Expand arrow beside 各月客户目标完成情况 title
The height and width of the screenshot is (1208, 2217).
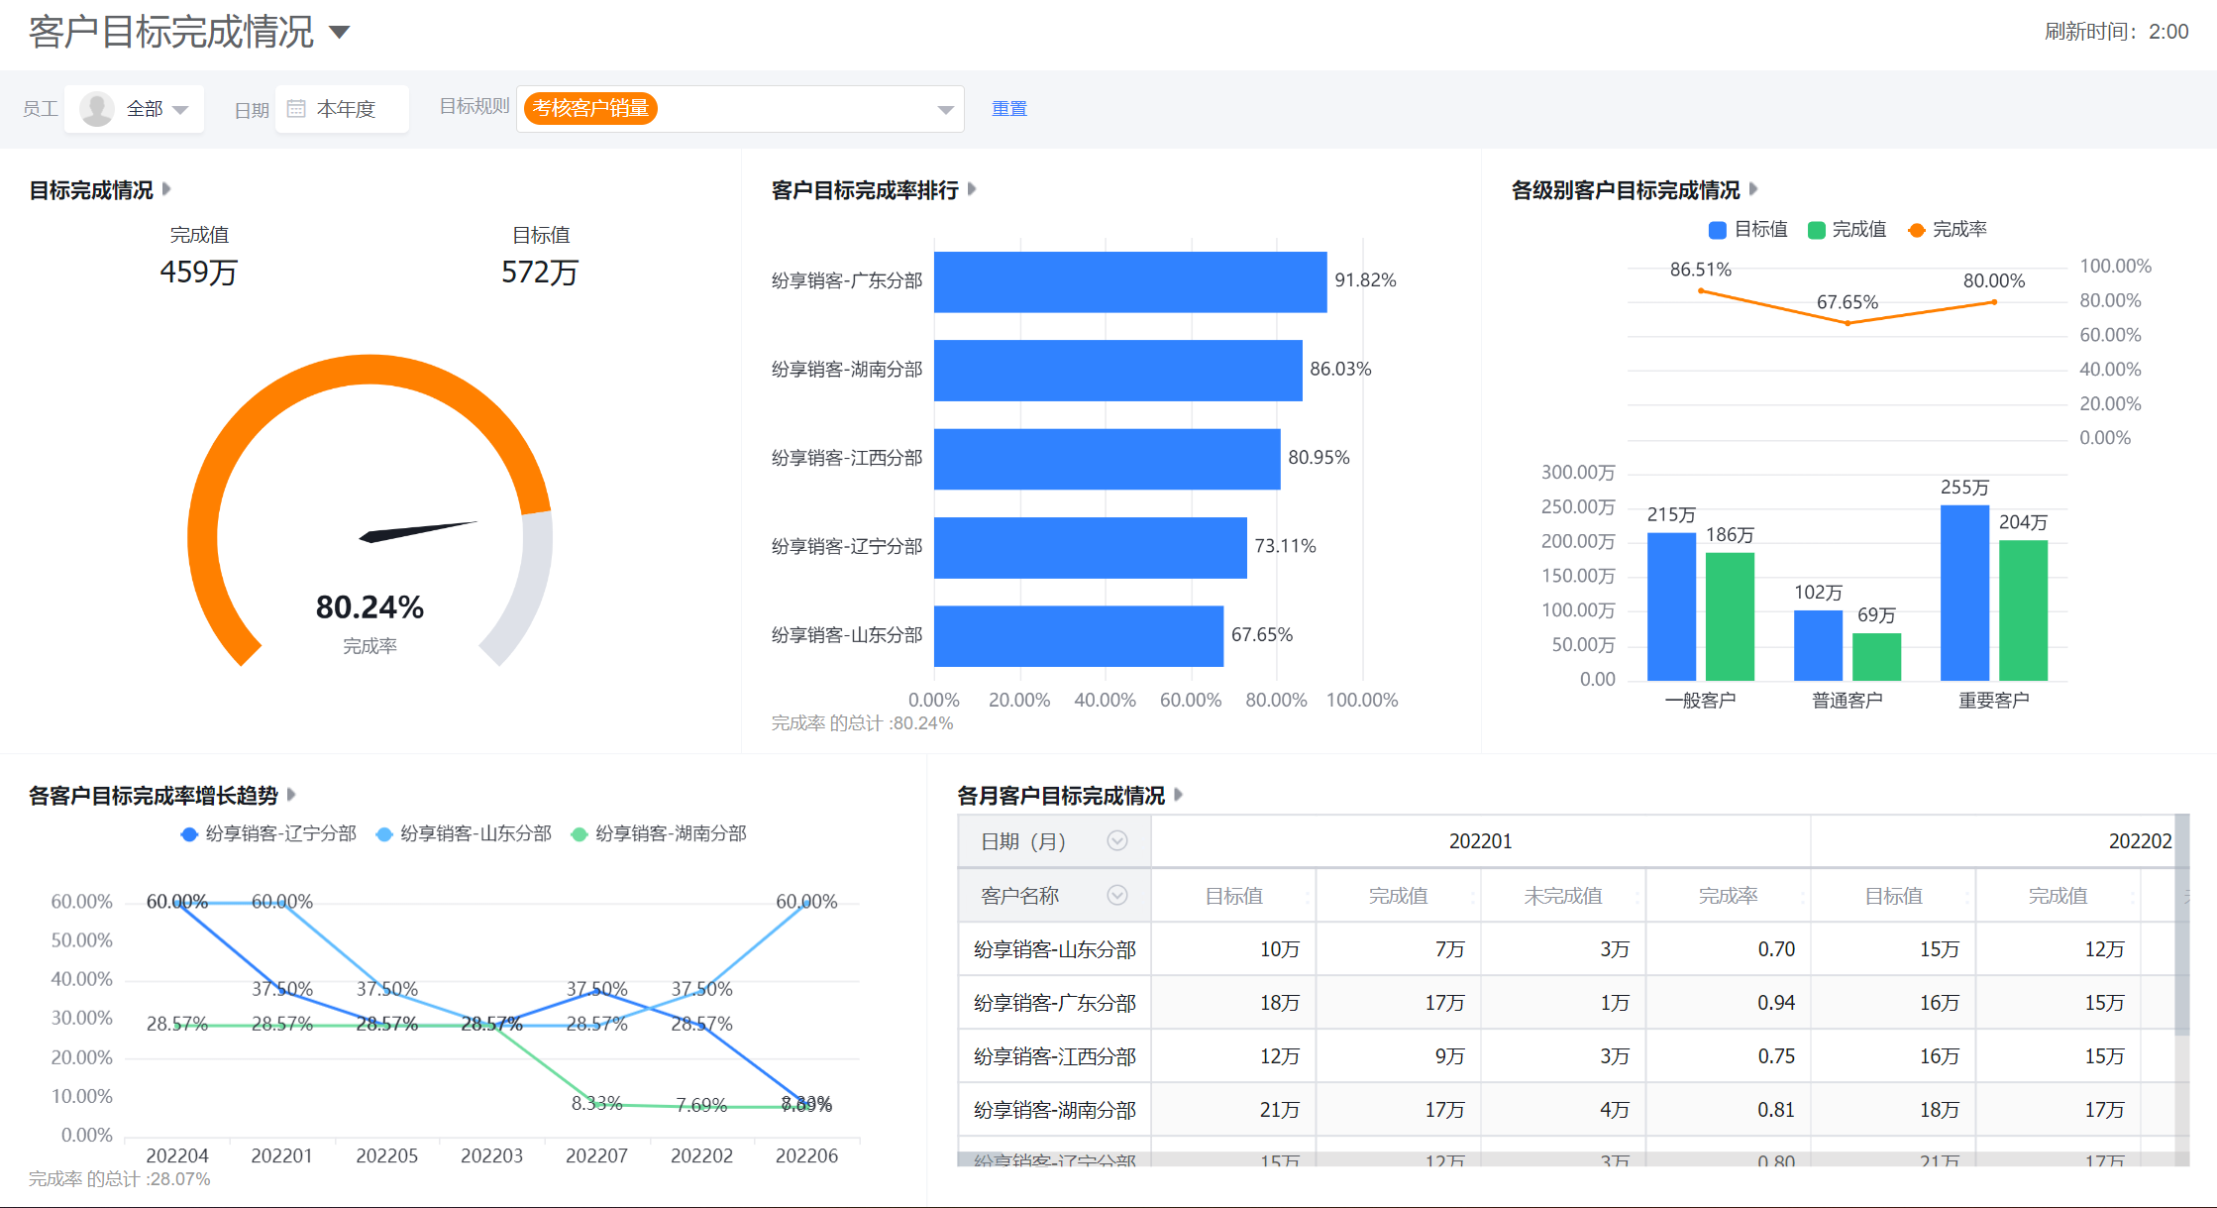coord(1178,795)
